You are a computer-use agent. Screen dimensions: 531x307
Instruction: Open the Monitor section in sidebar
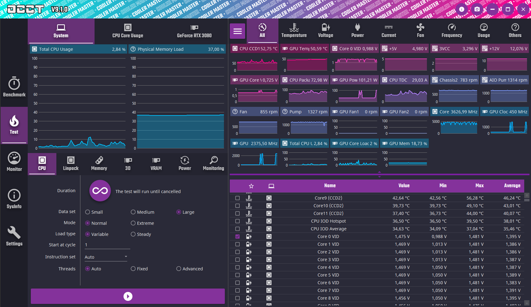[x=14, y=162]
